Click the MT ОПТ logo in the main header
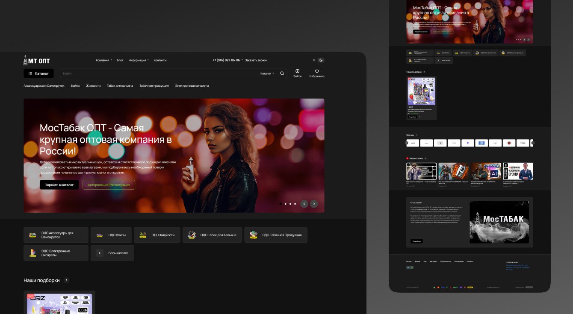The height and width of the screenshot is (314, 573). click(37, 60)
